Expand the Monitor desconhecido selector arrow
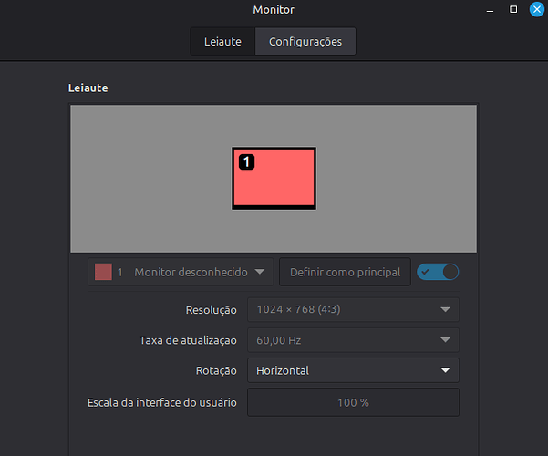Screen dimensions: 548x456 [x=260, y=272]
